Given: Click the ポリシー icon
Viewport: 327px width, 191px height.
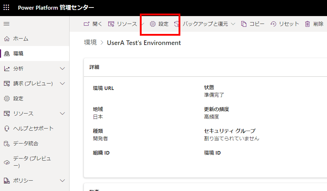Looking at the screenshot, I should 7,181.
